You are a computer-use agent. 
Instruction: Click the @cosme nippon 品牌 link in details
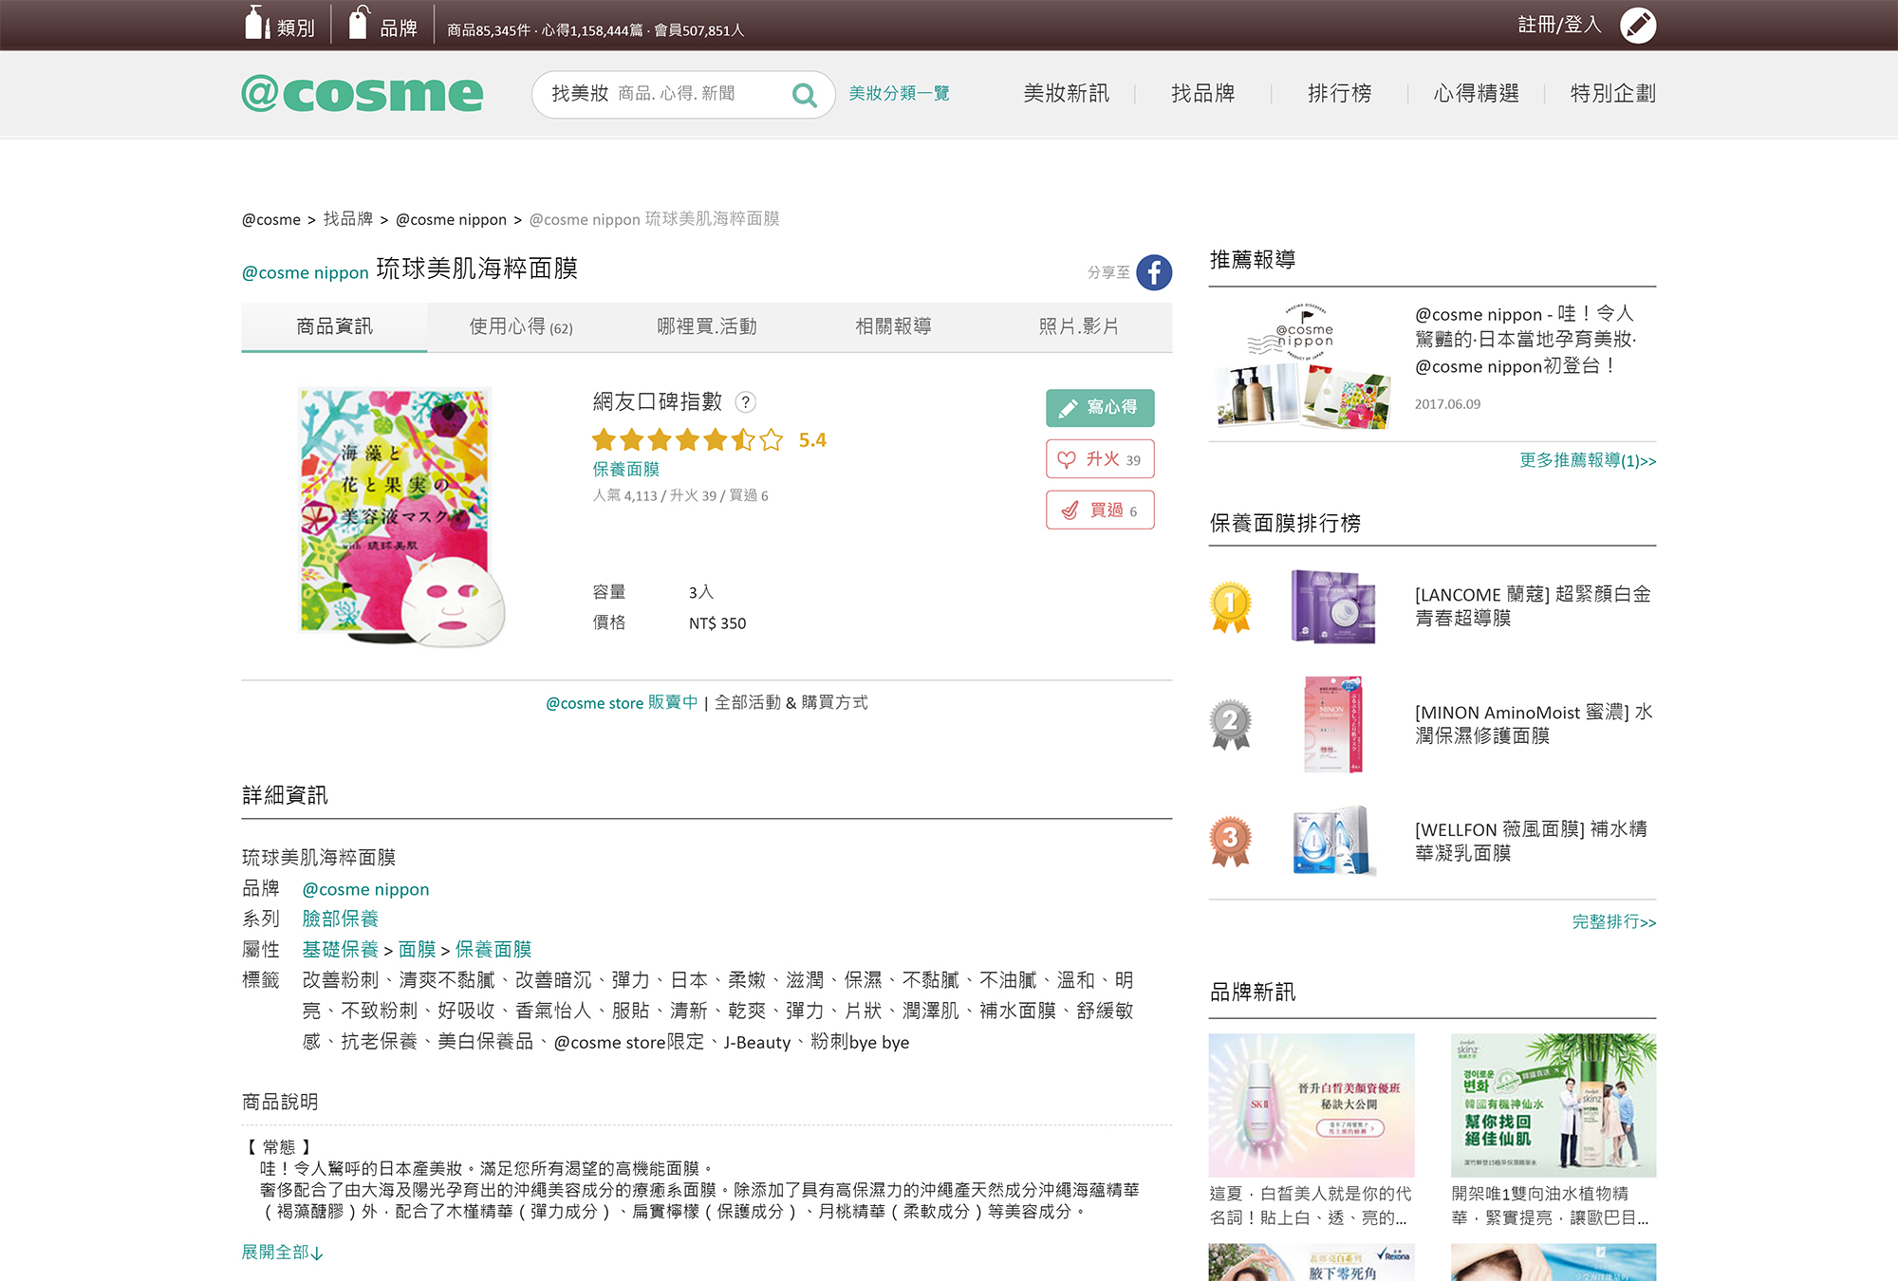click(365, 889)
